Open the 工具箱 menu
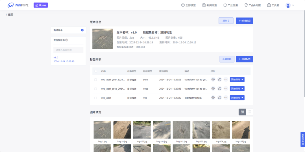The height and width of the screenshot is (152, 305). click(273, 5)
